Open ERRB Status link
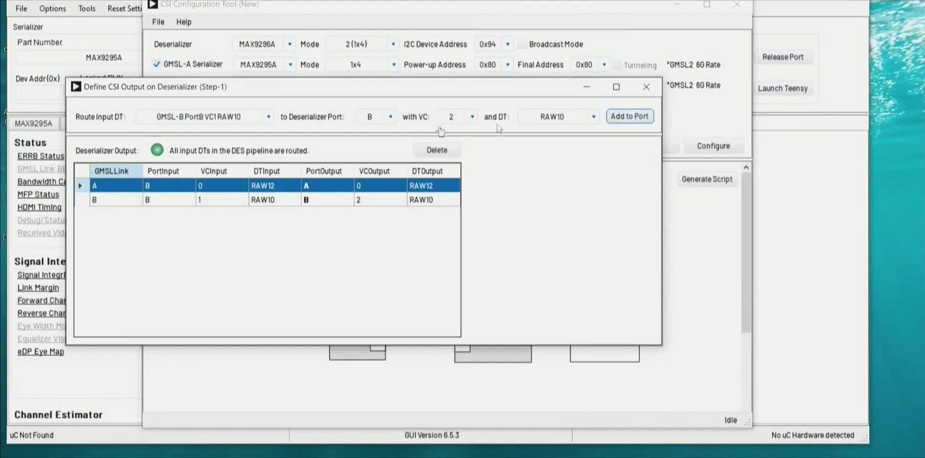The image size is (925, 458). (40, 156)
